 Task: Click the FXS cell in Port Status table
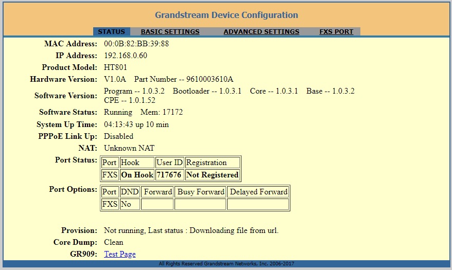[110, 175]
